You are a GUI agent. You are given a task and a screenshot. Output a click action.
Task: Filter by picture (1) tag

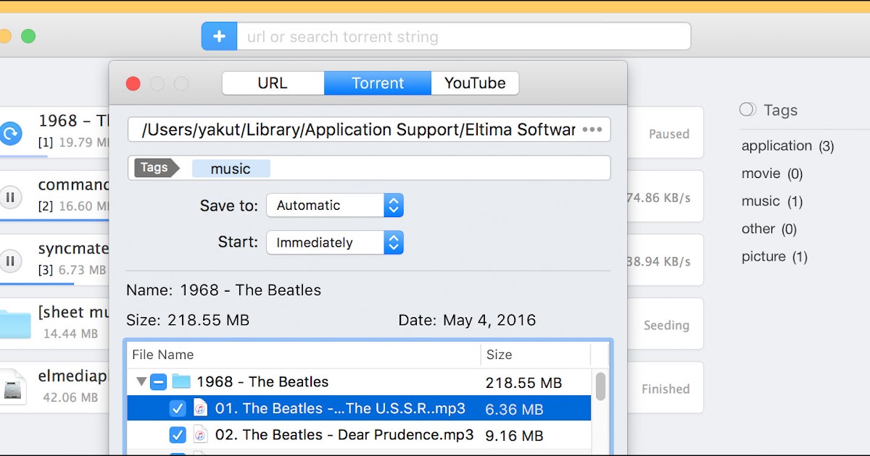774,256
